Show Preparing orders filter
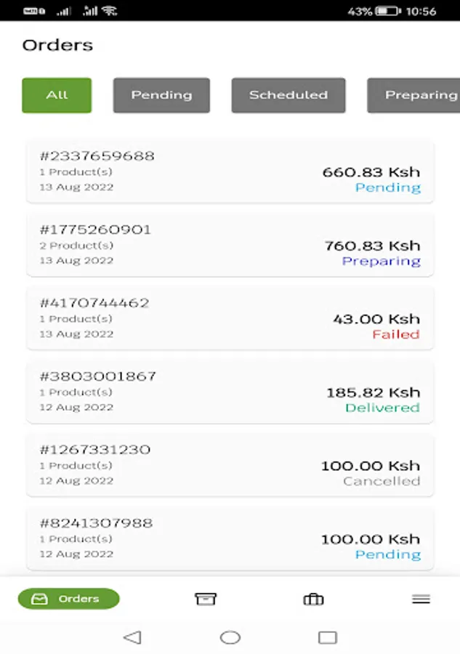 point(413,95)
